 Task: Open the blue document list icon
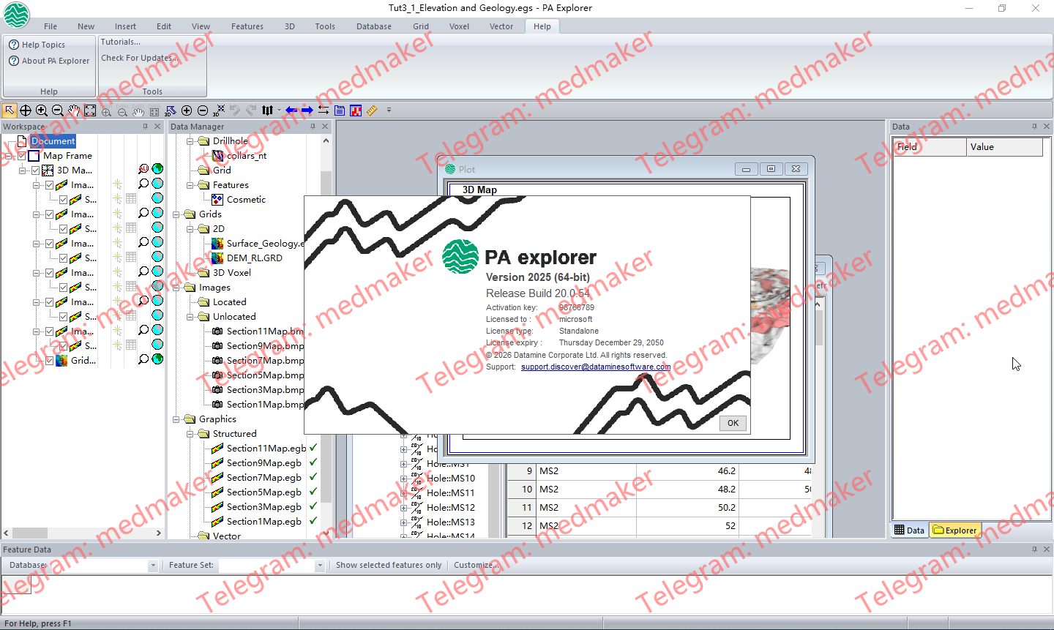click(340, 110)
